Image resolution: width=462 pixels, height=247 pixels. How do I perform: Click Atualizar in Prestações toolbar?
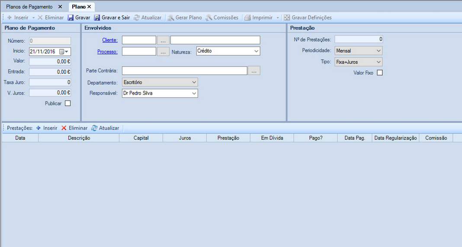105,128
